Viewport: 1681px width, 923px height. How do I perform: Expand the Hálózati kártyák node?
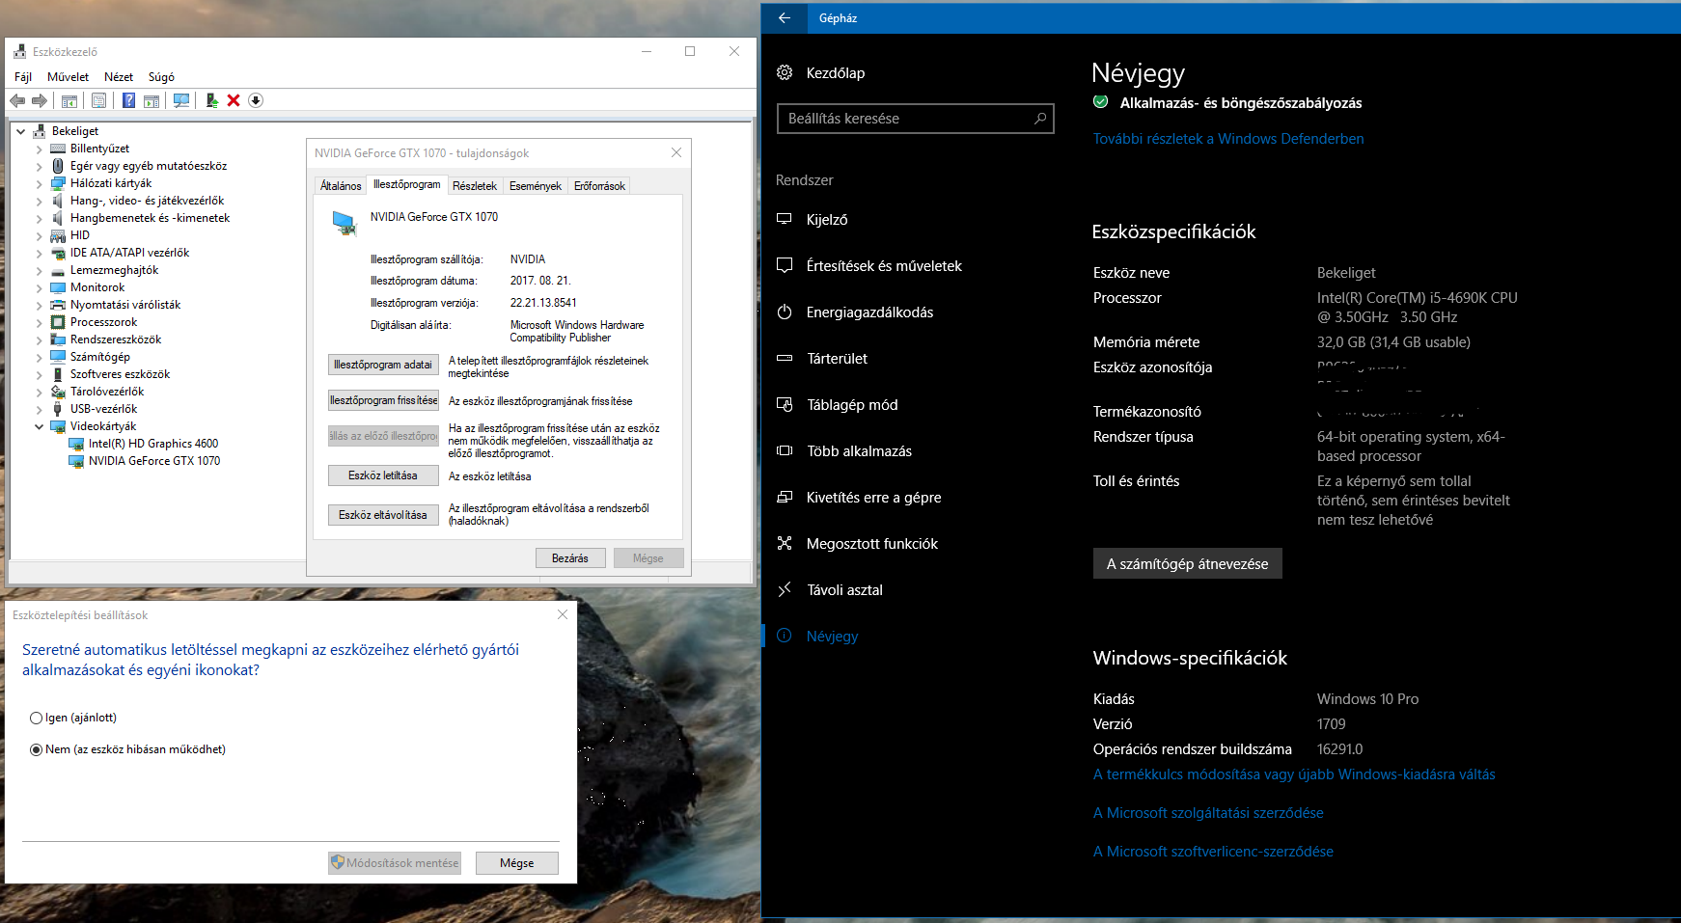click(39, 183)
